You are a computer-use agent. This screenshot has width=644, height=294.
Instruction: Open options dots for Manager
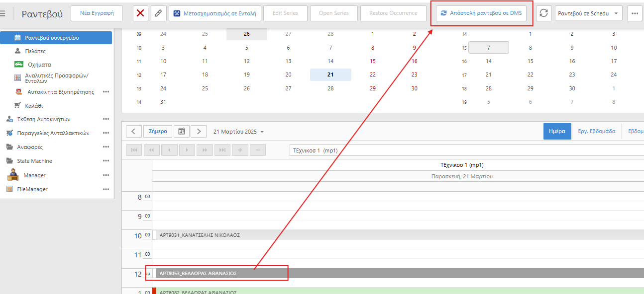point(106,175)
